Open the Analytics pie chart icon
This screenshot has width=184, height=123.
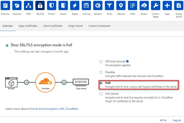17,6
